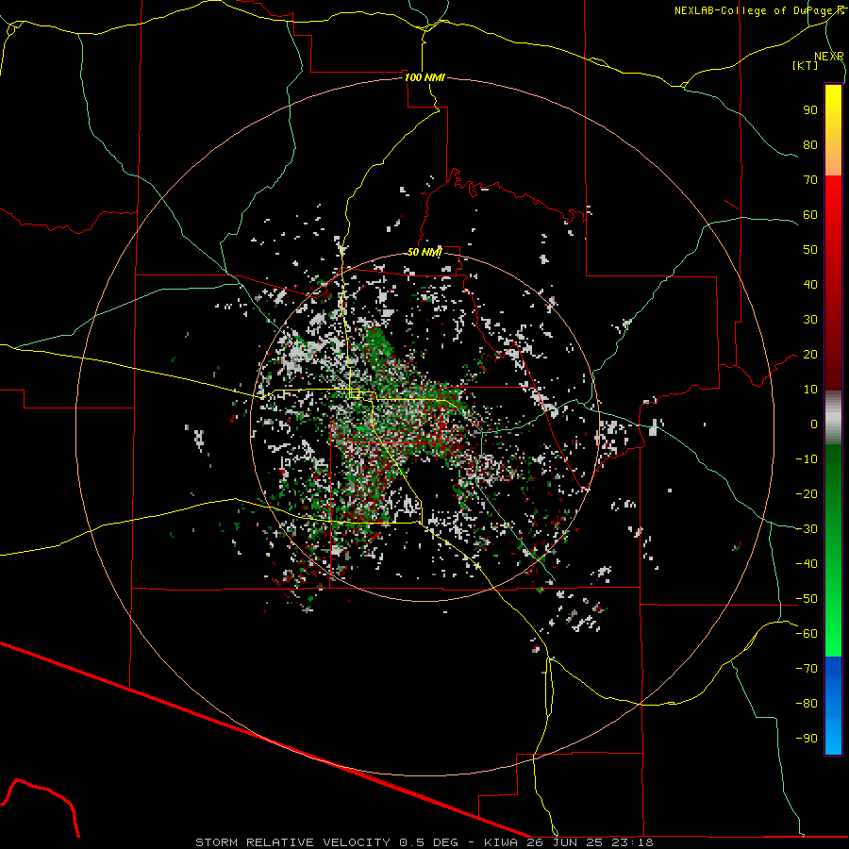Click the blue bottom segment of color bar
Image resolution: width=849 pixels, height=849 pixels.
coord(833,706)
